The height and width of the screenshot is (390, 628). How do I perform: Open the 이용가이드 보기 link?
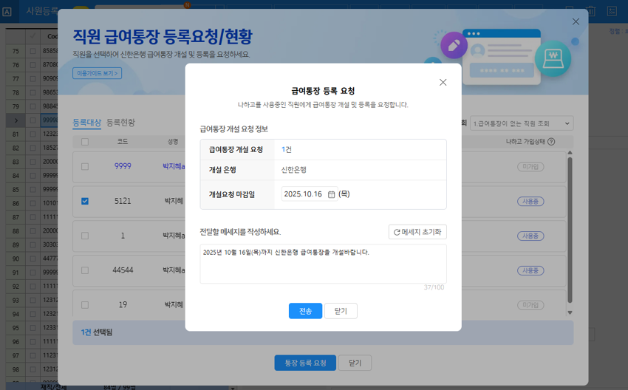click(x=98, y=73)
